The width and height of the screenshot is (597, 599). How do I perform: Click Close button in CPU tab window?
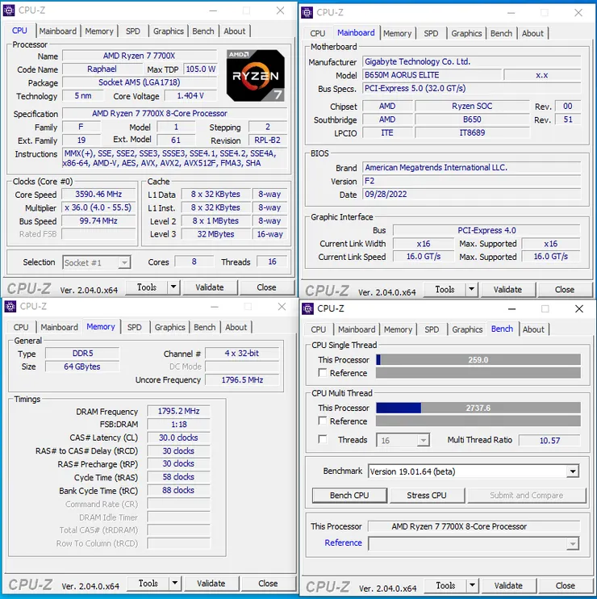click(266, 287)
